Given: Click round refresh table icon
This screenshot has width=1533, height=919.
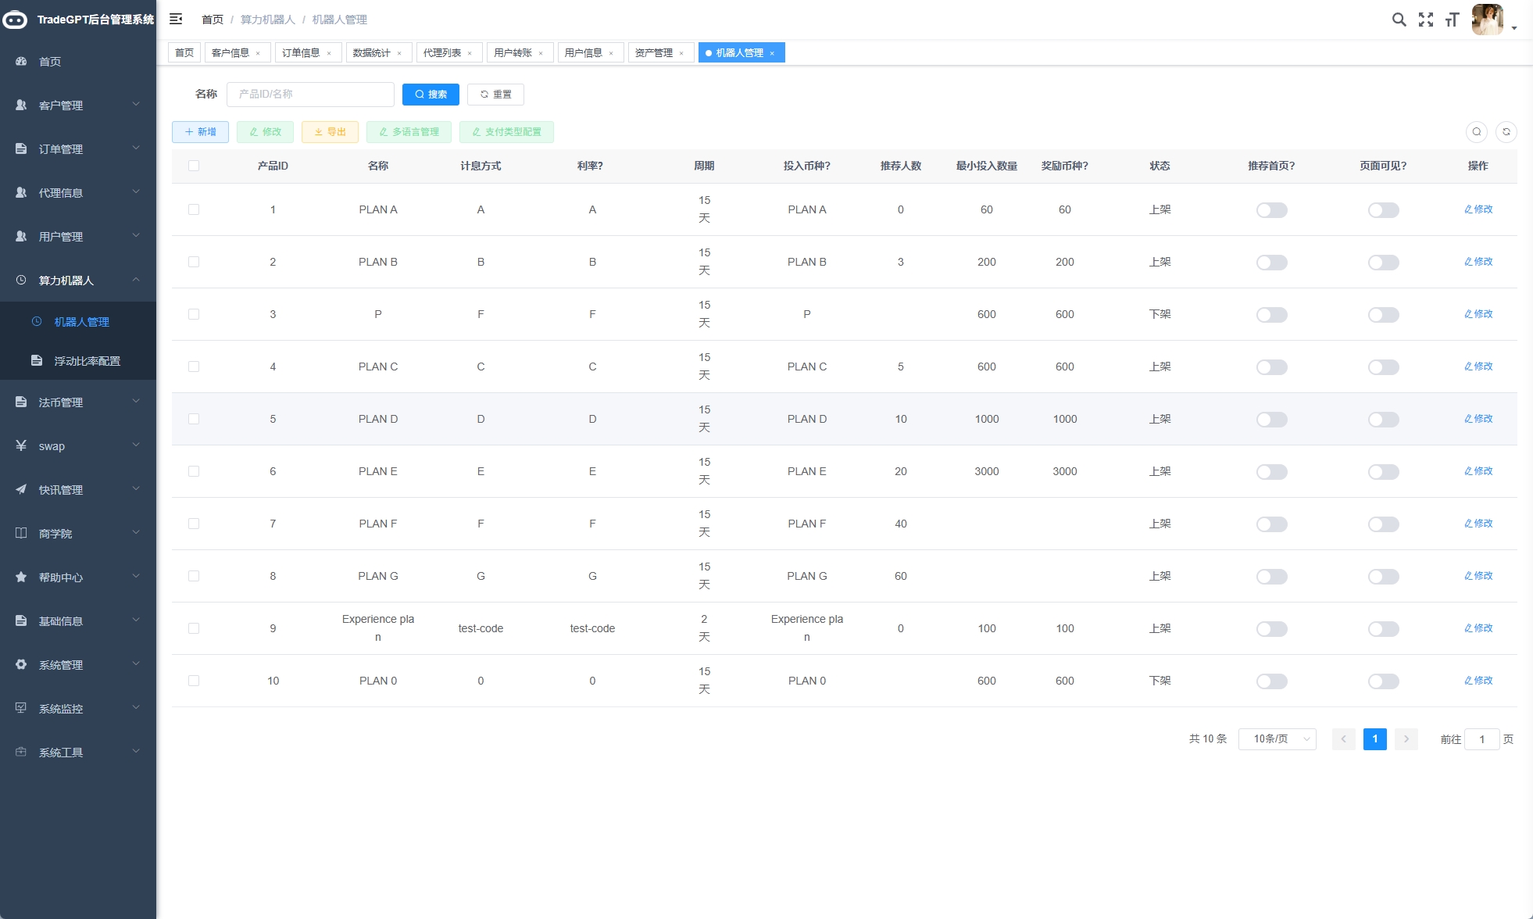Looking at the screenshot, I should [1506, 132].
